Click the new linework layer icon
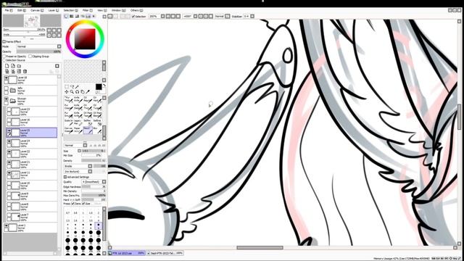Image resolution: width=464 pixels, height=261 pixels. point(13,66)
